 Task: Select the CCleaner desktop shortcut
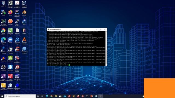(x=17, y=50)
